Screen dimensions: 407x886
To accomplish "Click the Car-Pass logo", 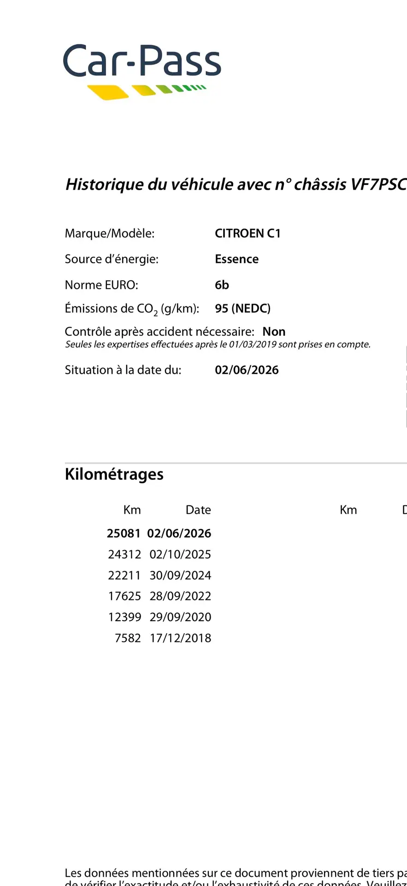I will 142,72.
